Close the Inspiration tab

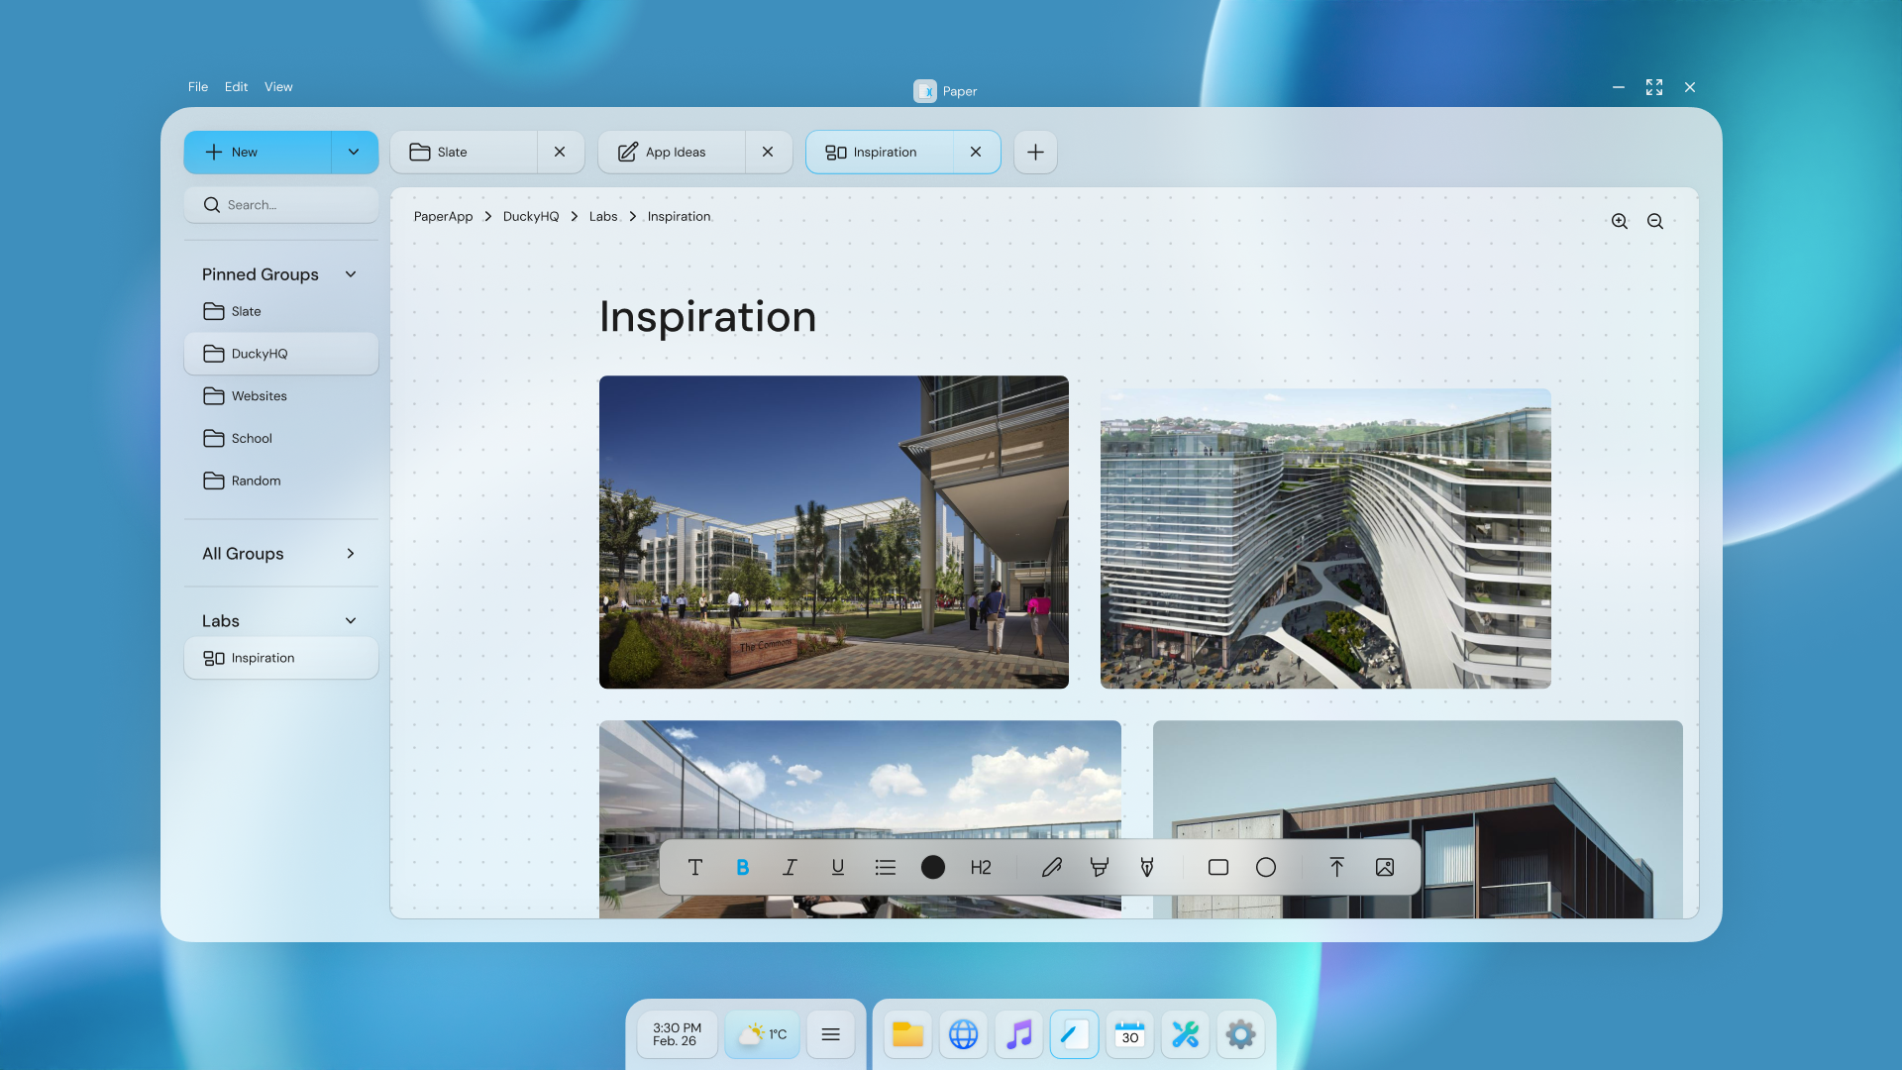coord(976,153)
